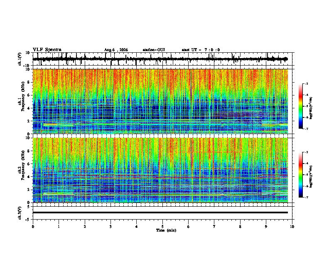This screenshot has width=329, height=254.
Task: Click the "Time (min)" axis title
Action: coord(166,230)
